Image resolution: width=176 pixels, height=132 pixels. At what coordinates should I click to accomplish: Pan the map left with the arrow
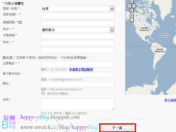[130, 6]
